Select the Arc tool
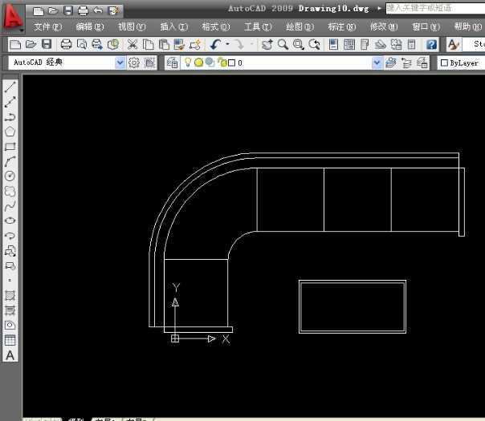The height and width of the screenshot is (421, 485). pyautogui.click(x=10, y=161)
